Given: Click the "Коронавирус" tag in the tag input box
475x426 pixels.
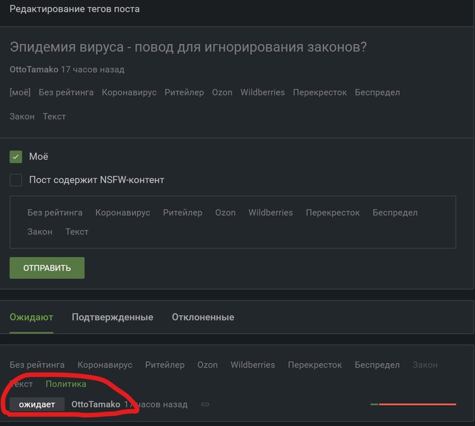Looking at the screenshot, I should click(123, 212).
